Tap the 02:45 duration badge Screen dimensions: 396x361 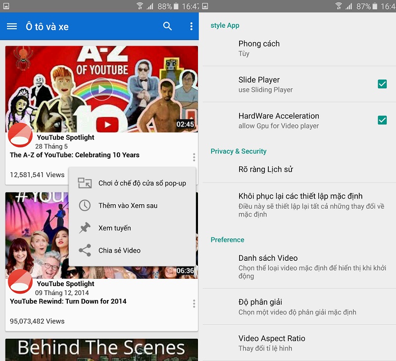click(185, 124)
